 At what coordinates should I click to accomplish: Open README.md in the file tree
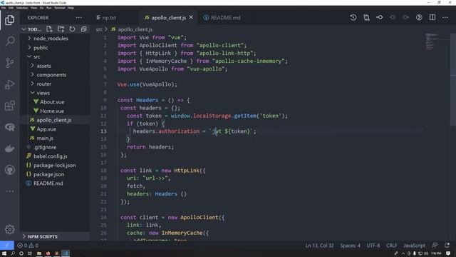pyautogui.click(x=55, y=183)
